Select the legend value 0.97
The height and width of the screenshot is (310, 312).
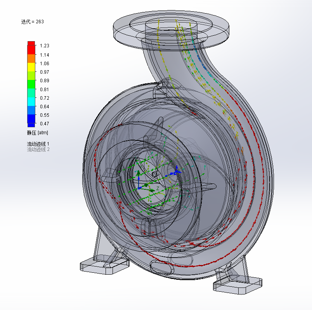tap(44, 72)
